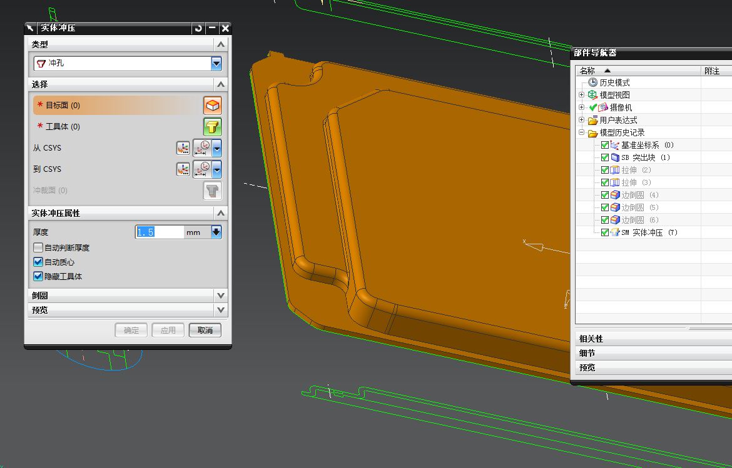The height and width of the screenshot is (468, 732).
Task: Click the 历史模式 clock icon
Action: (592, 82)
